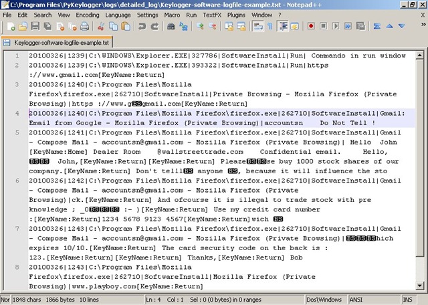The width and height of the screenshot is (428, 305).
Task: Open the Language menu
Action: (118, 15)
